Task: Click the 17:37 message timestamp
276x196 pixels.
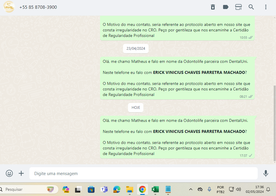Action: pos(243,156)
